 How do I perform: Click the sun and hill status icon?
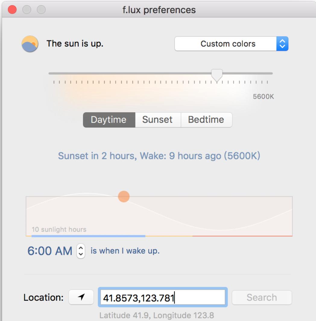pos(30,44)
